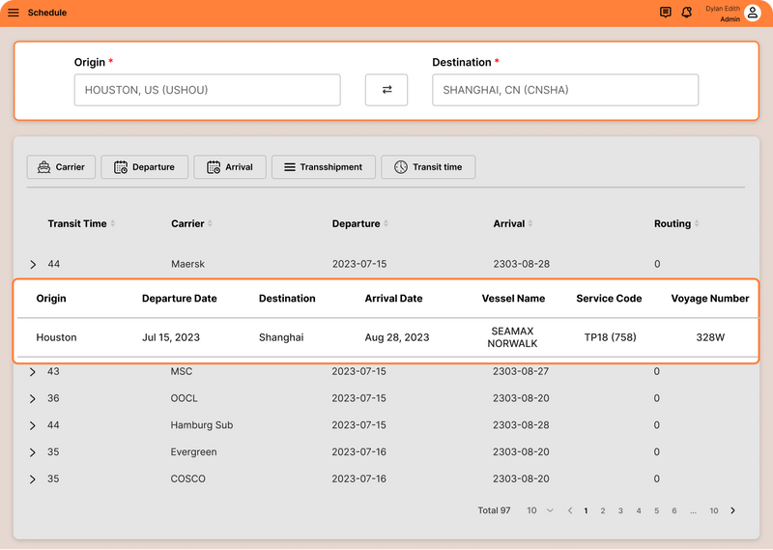Sort table by Routing column arrows
This screenshot has width=773, height=550.
click(x=697, y=223)
